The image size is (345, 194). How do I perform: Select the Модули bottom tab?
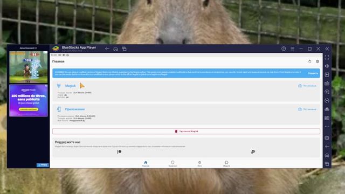226,164
